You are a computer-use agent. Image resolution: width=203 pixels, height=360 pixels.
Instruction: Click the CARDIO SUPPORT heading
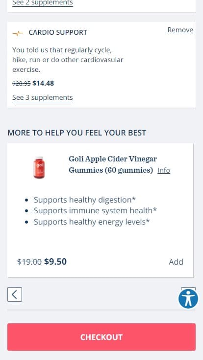(58, 32)
